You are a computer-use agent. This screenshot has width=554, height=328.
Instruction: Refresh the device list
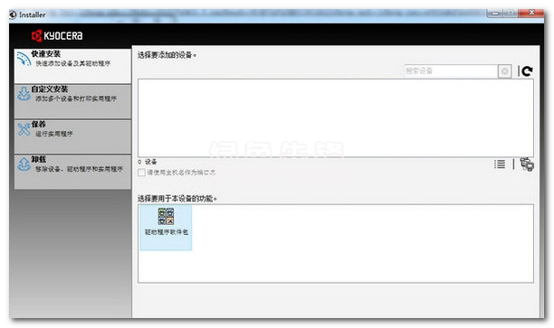coord(527,70)
